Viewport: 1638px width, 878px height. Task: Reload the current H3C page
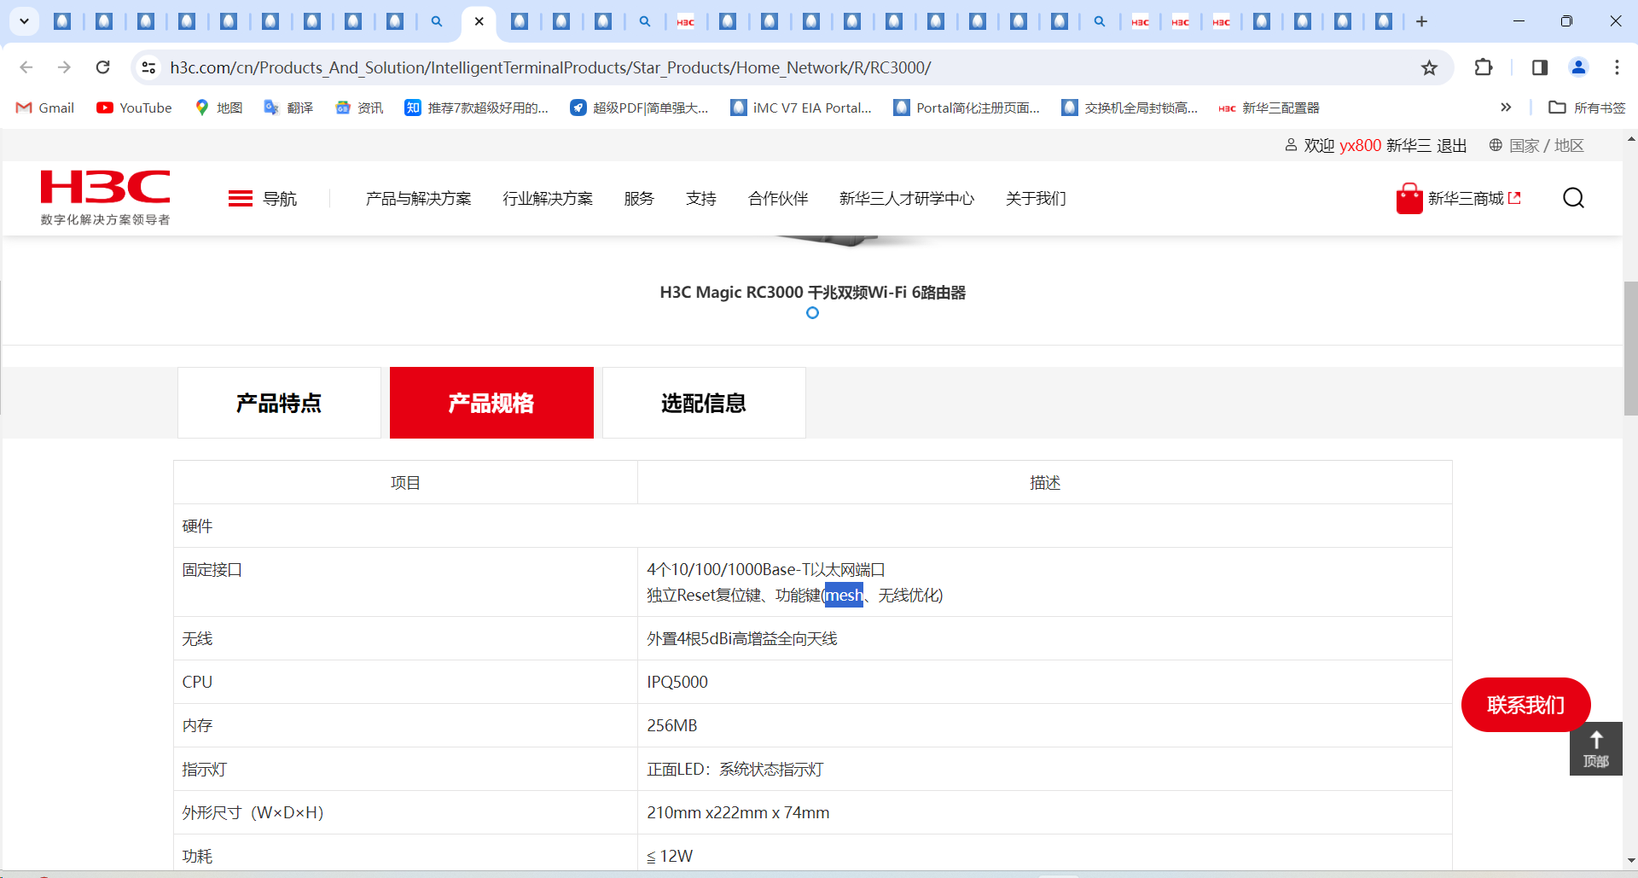(103, 67)
